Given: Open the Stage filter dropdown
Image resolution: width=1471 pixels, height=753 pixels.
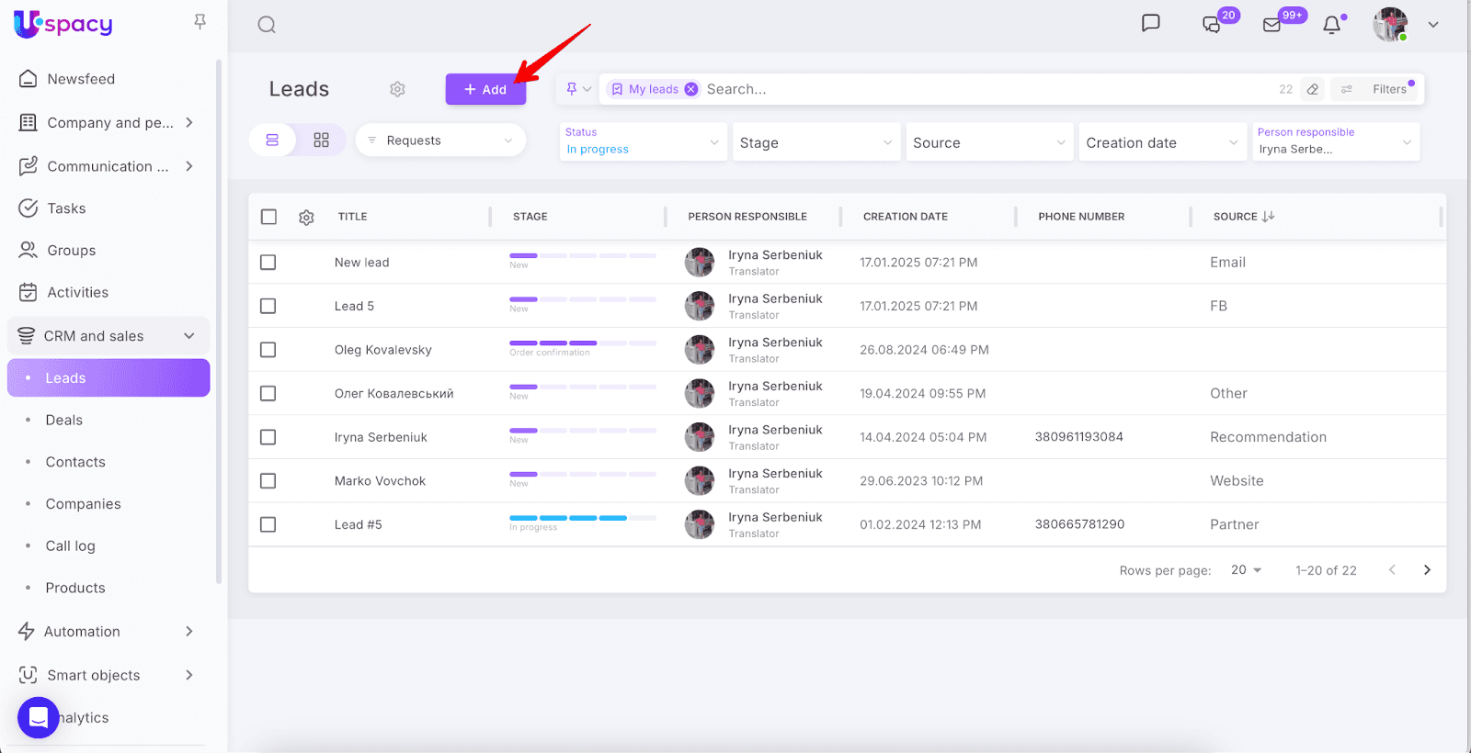Looking at the screenshot, I should [815, 142].
